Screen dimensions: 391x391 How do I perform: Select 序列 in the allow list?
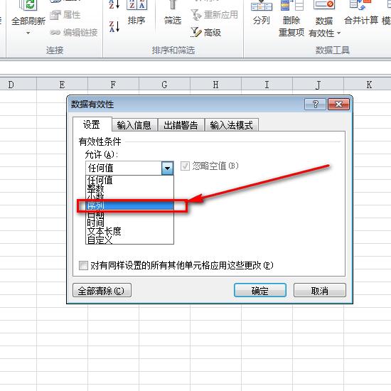click(x=129, y=206)
